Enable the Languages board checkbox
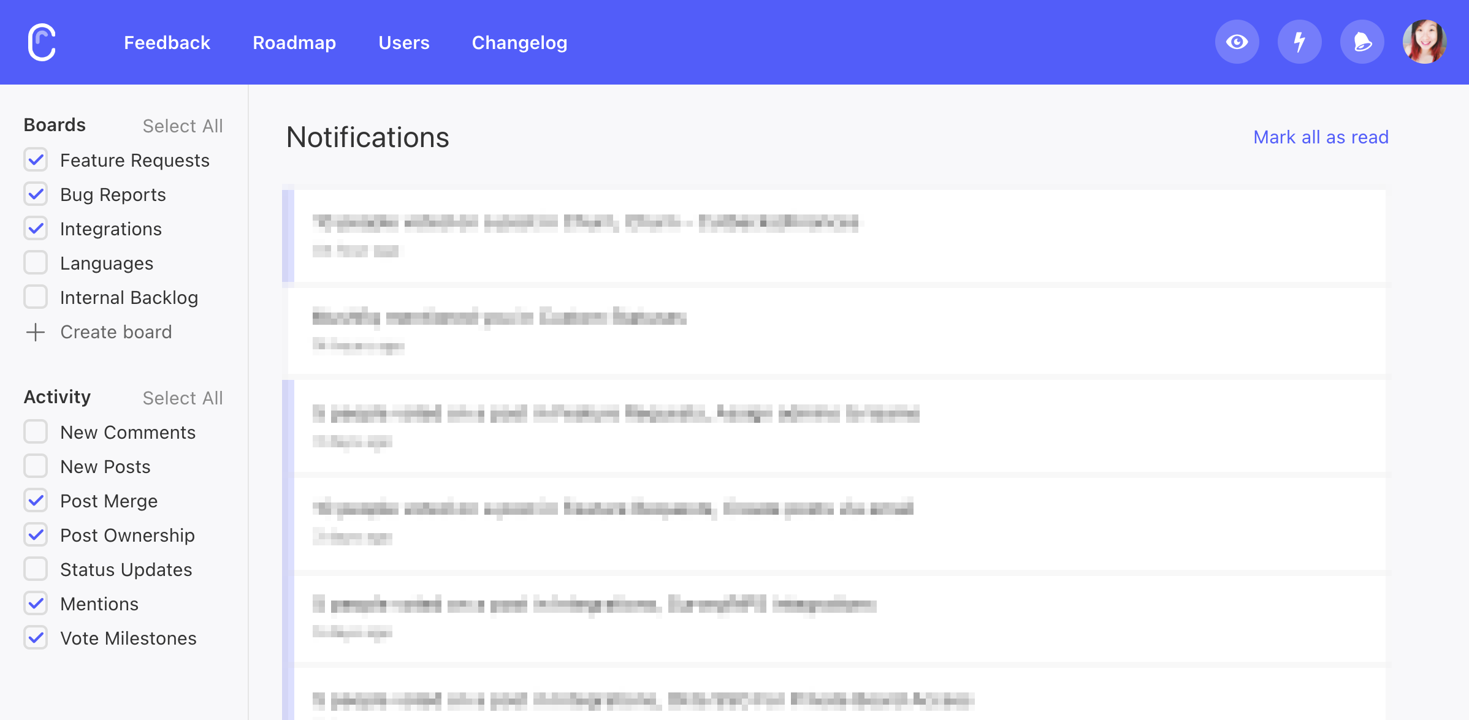Screen dimensions: 1469x720 click(x=36, y=263)
